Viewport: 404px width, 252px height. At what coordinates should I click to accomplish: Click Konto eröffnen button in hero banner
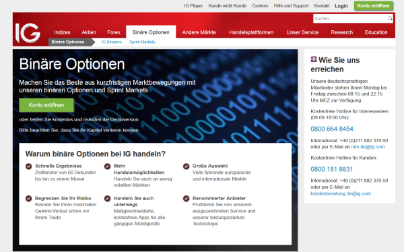(x=46, y=105)
